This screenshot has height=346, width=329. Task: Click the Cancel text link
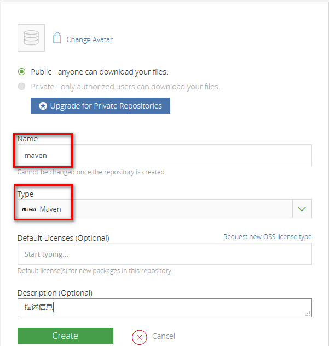coord(164,336)
